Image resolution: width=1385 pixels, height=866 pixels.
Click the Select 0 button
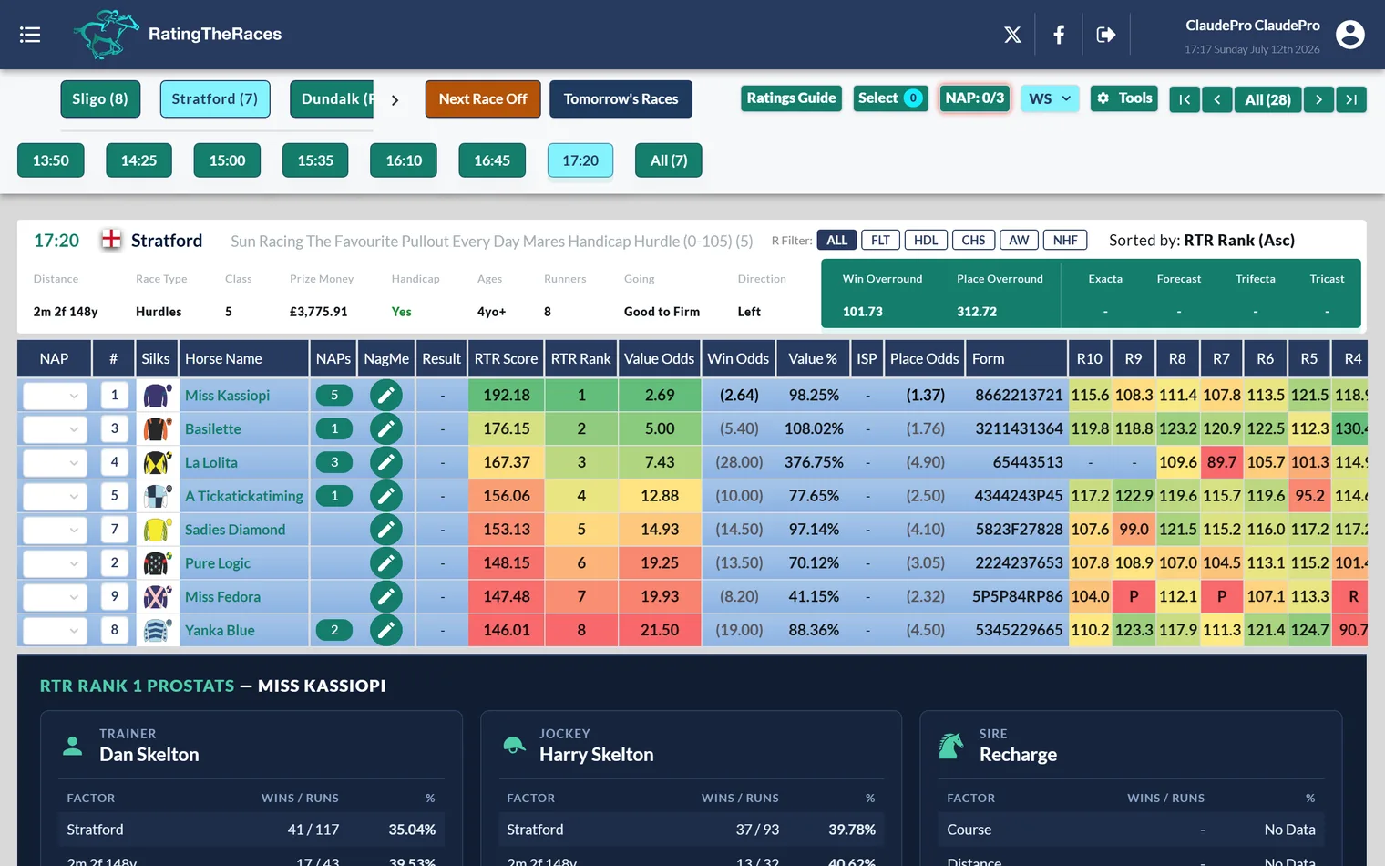click(890, 98)
